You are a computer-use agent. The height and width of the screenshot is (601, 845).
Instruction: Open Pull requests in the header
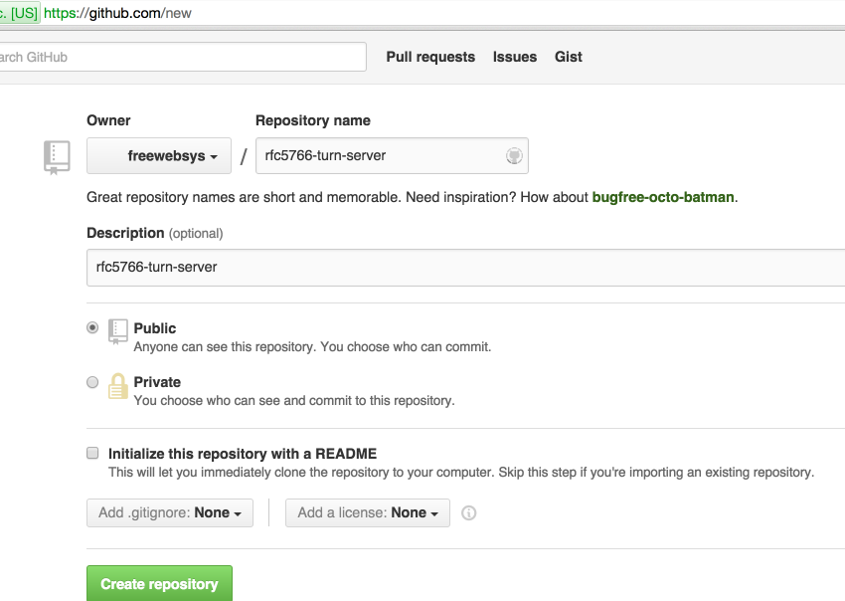pos(430,57)
